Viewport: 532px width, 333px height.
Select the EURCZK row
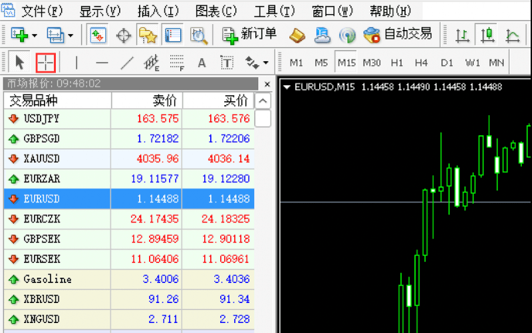point(129,219)
